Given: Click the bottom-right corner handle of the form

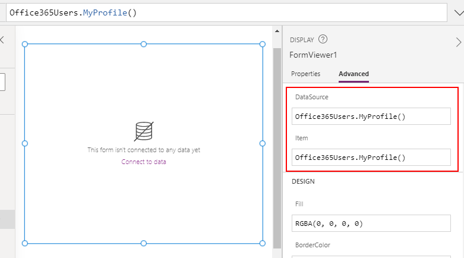Looking at the screenshot, I should click(x=263, y=243).
